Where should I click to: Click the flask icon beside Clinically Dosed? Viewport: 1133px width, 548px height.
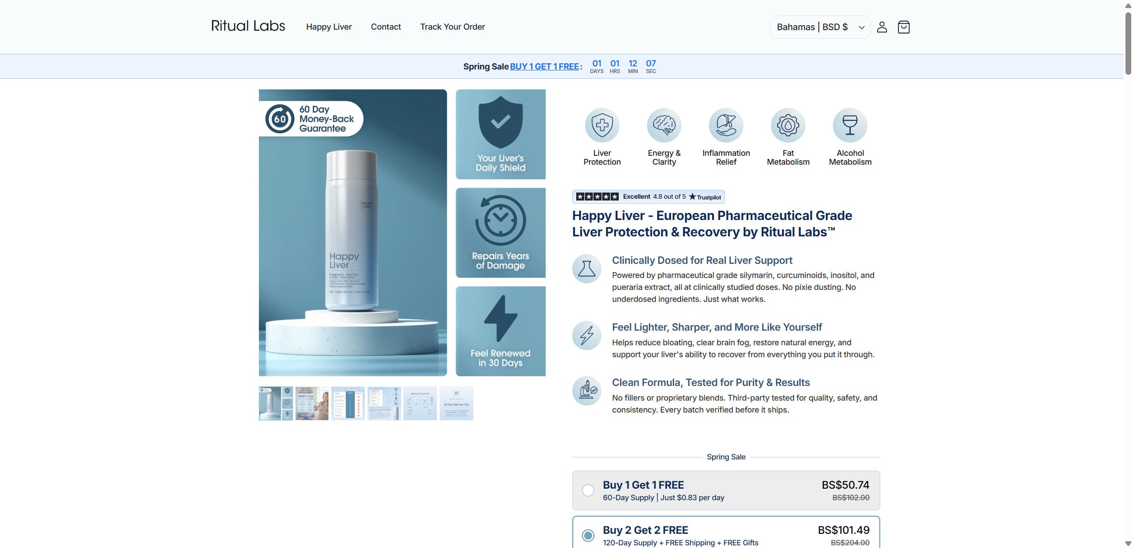586,269
